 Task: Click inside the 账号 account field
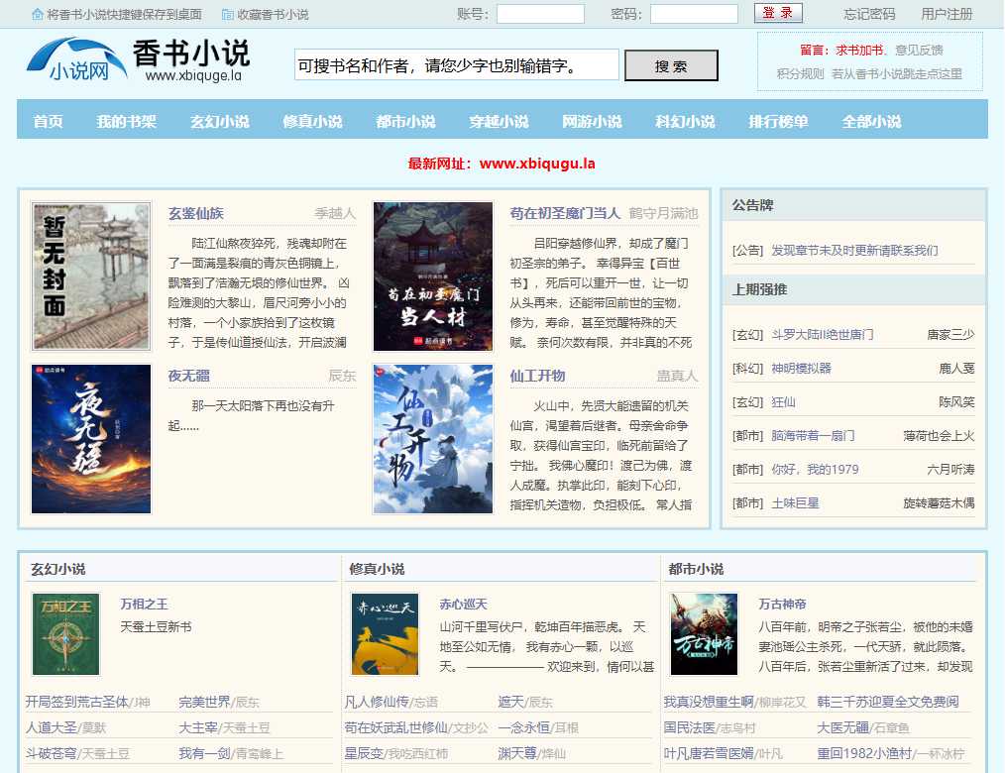[x=539, y=15]
